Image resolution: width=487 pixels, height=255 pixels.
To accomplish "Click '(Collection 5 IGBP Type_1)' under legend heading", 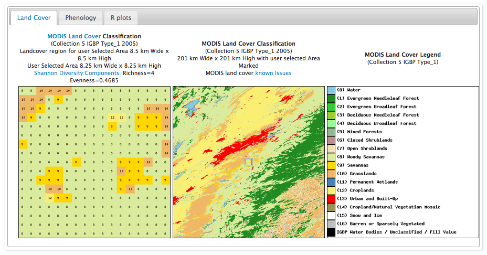I will point(403,62).
